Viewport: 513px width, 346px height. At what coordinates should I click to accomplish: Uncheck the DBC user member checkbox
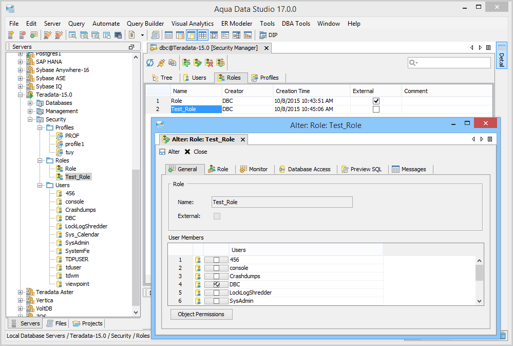216,284
